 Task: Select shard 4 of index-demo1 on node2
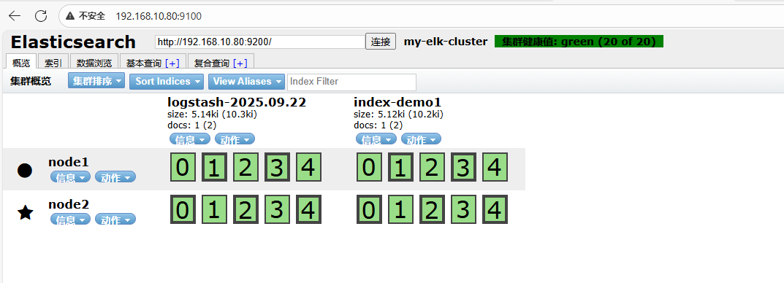pos(495,209)
